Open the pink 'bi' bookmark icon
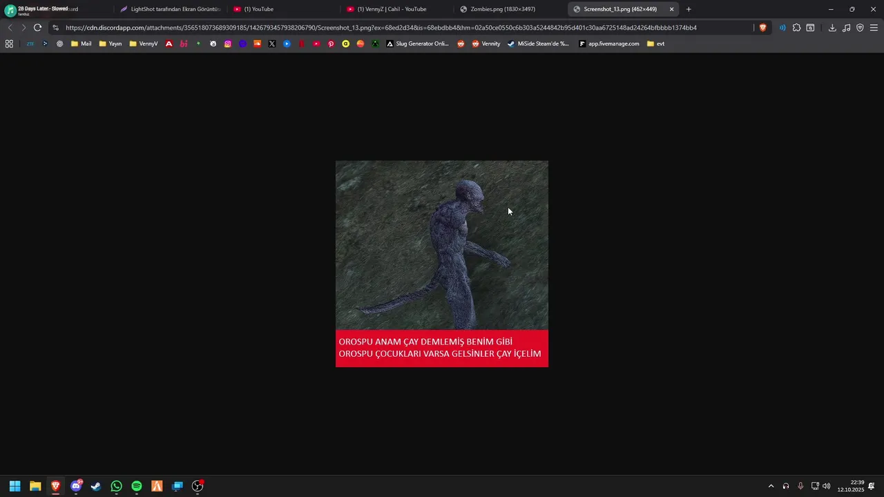Screen dimensions: 884x497 (x=184, y=43)
